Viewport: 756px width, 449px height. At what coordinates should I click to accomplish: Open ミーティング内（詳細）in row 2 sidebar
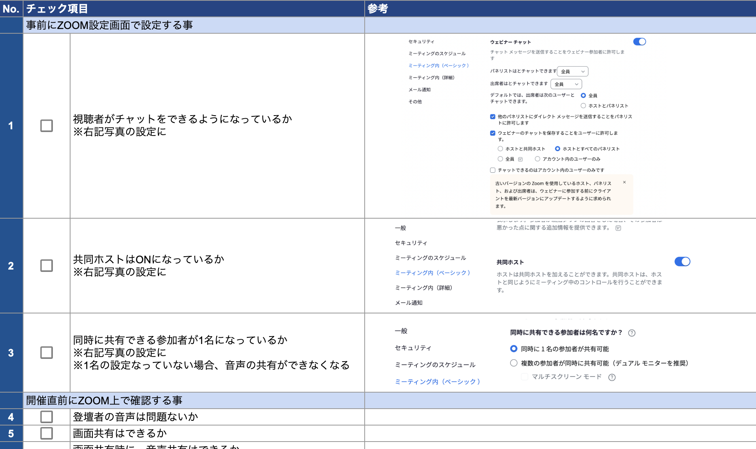pos(423,288)
